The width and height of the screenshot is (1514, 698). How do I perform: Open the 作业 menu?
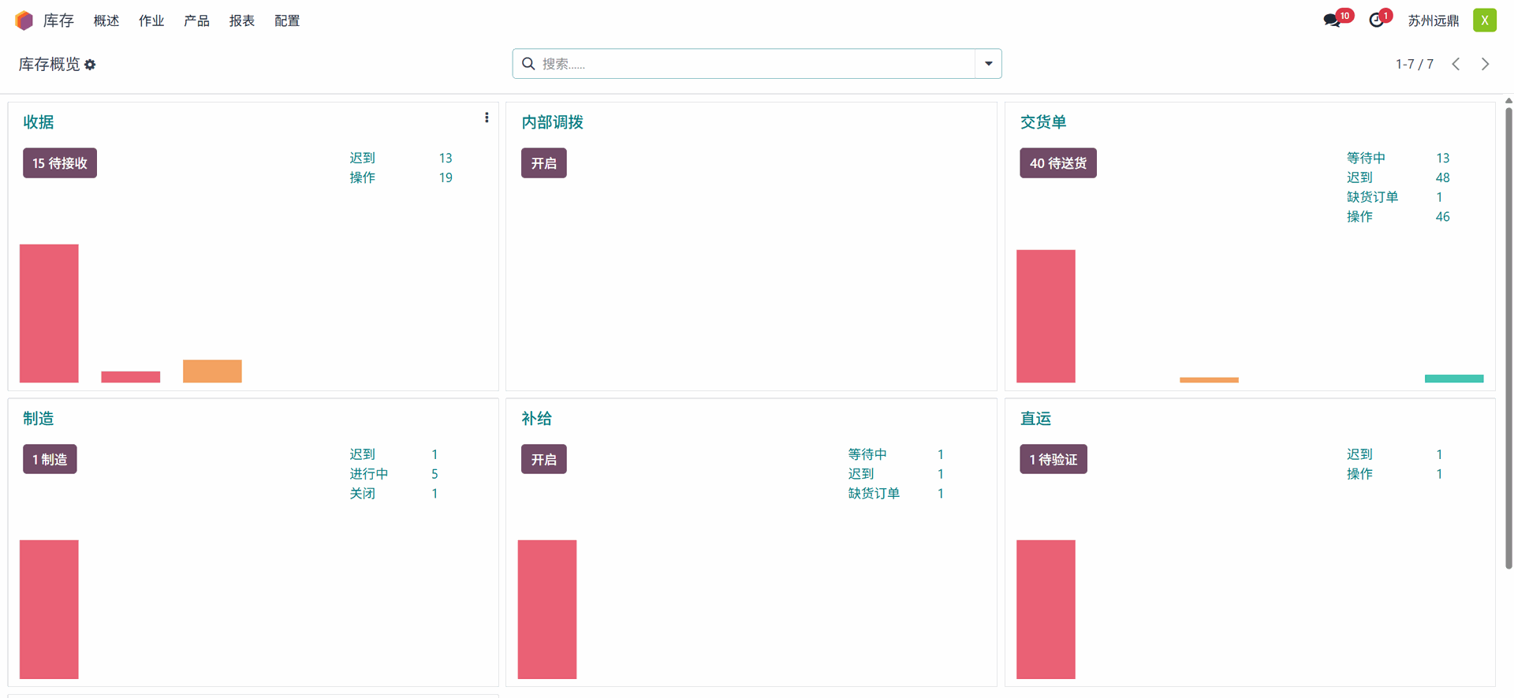pyautogui.click(x=151, y=21)
